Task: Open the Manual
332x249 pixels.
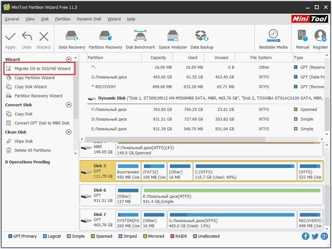Action: [302, 40]
